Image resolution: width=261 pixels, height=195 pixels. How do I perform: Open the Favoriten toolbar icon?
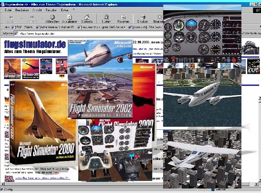[x=123, y=17]
